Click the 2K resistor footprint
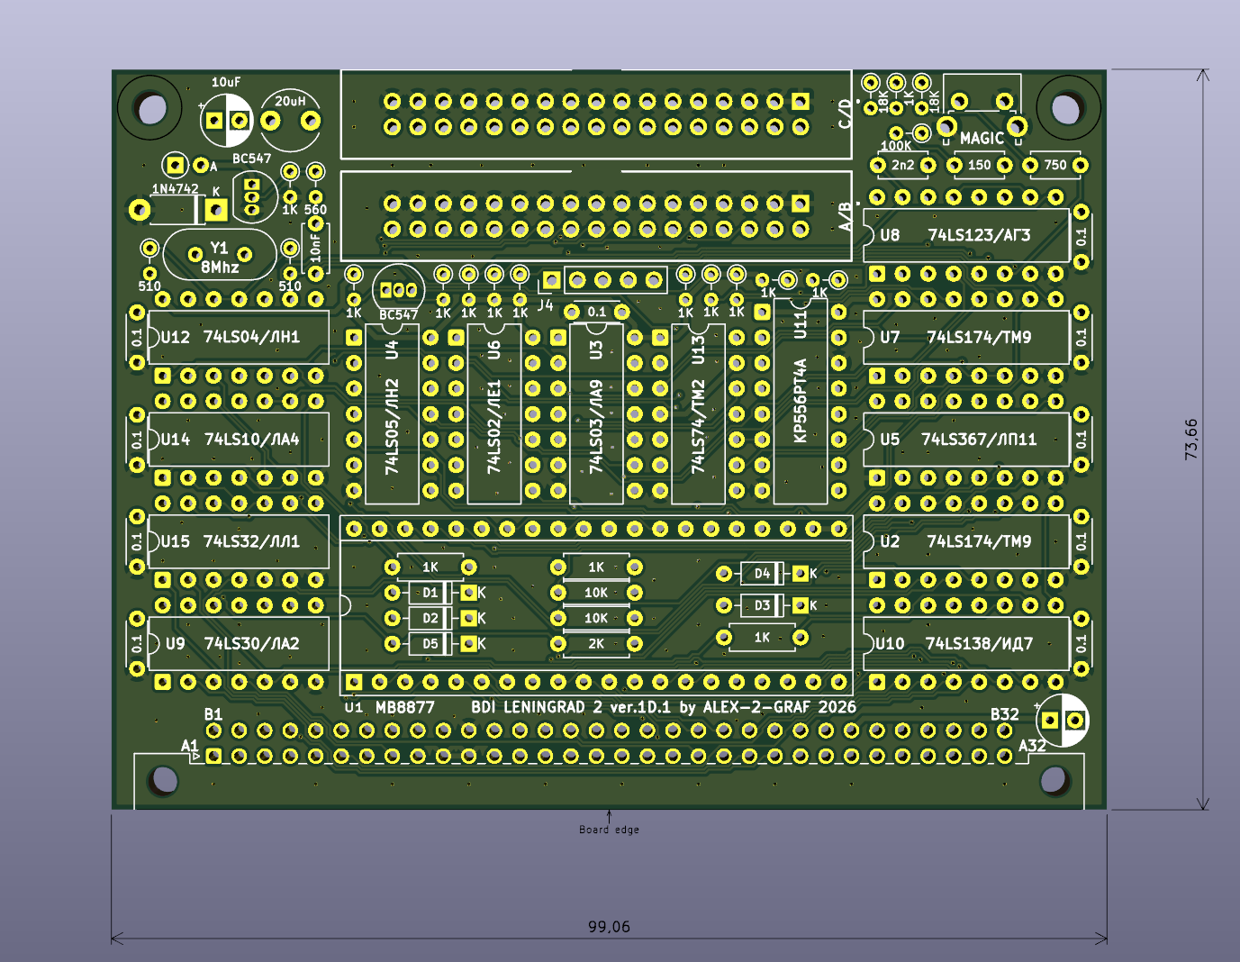 596,644
